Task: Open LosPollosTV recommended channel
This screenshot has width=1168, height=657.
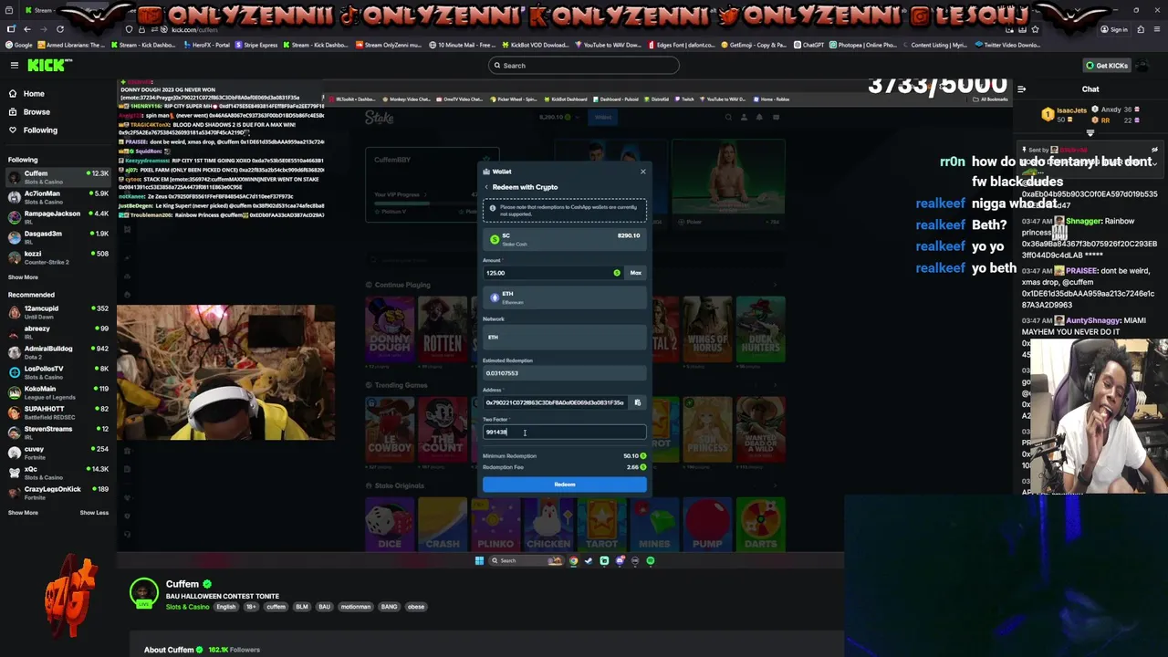Action: pos(58,371)
